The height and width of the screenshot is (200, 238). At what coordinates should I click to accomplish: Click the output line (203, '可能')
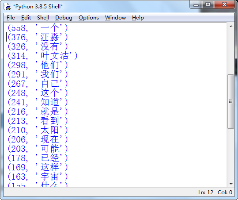[x=38, y=149]
